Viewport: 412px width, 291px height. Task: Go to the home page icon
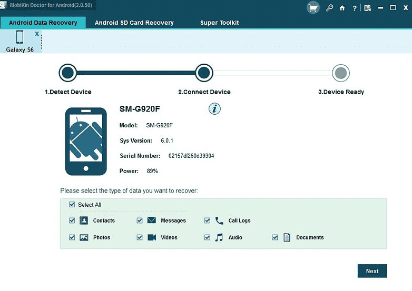pyautogui.click(x=342, y=8)
